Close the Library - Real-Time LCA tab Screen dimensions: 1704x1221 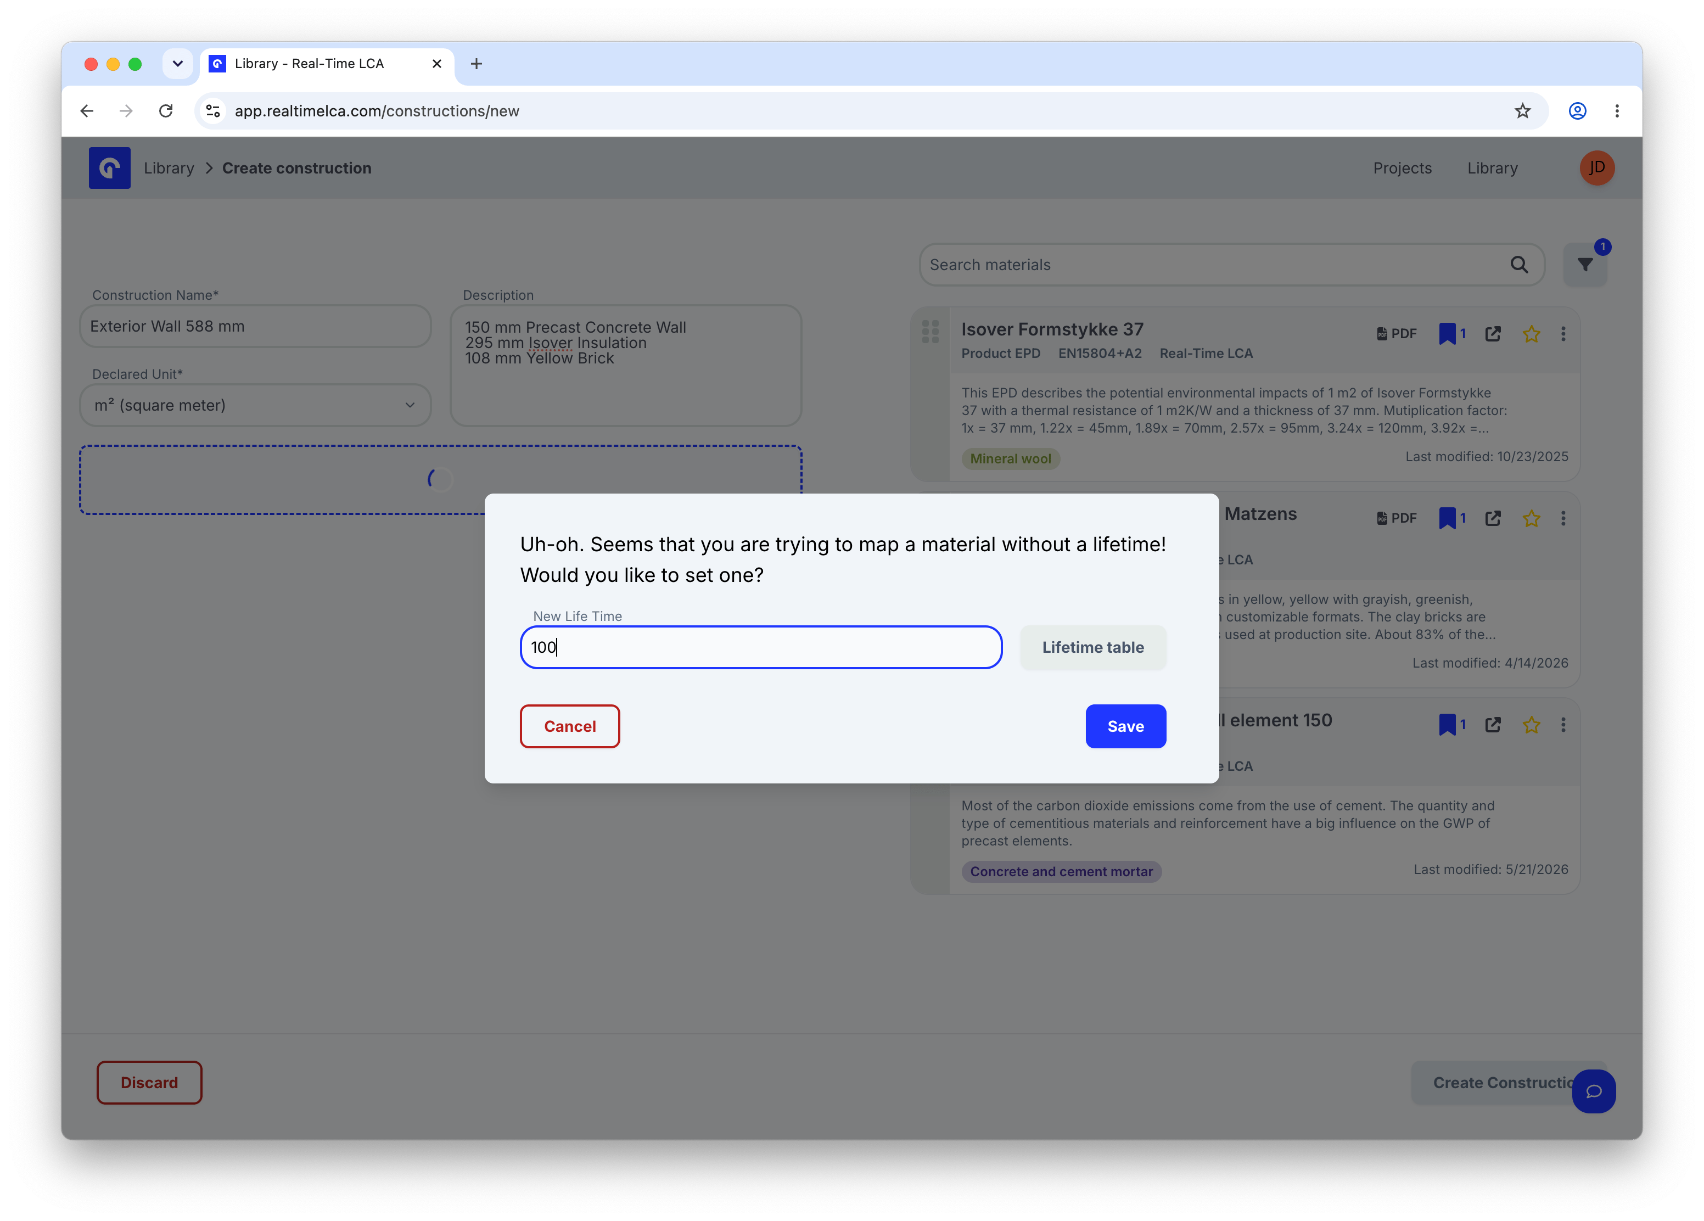click(x=436, y=64)
